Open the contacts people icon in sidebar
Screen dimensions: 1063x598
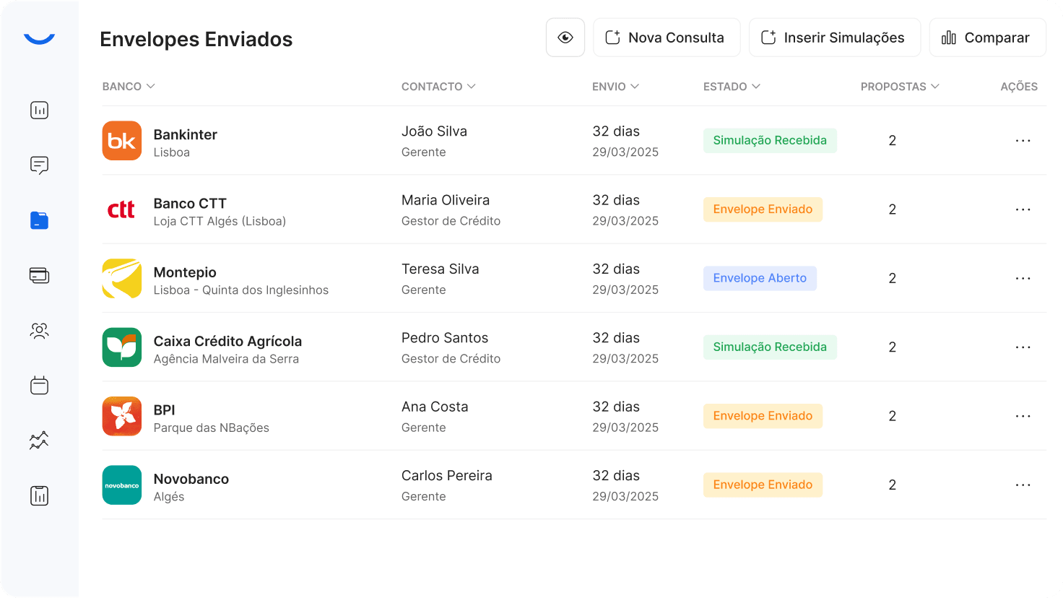39,330
